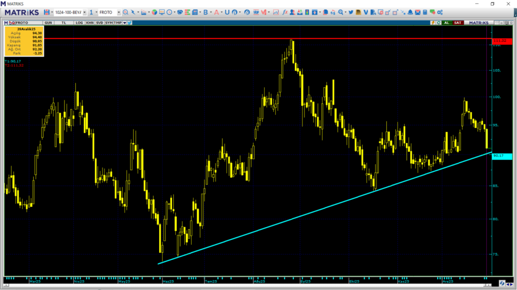Toggle the SVD button in the chart header
This screenshot has height=290, width=517.
click(99, 23)
